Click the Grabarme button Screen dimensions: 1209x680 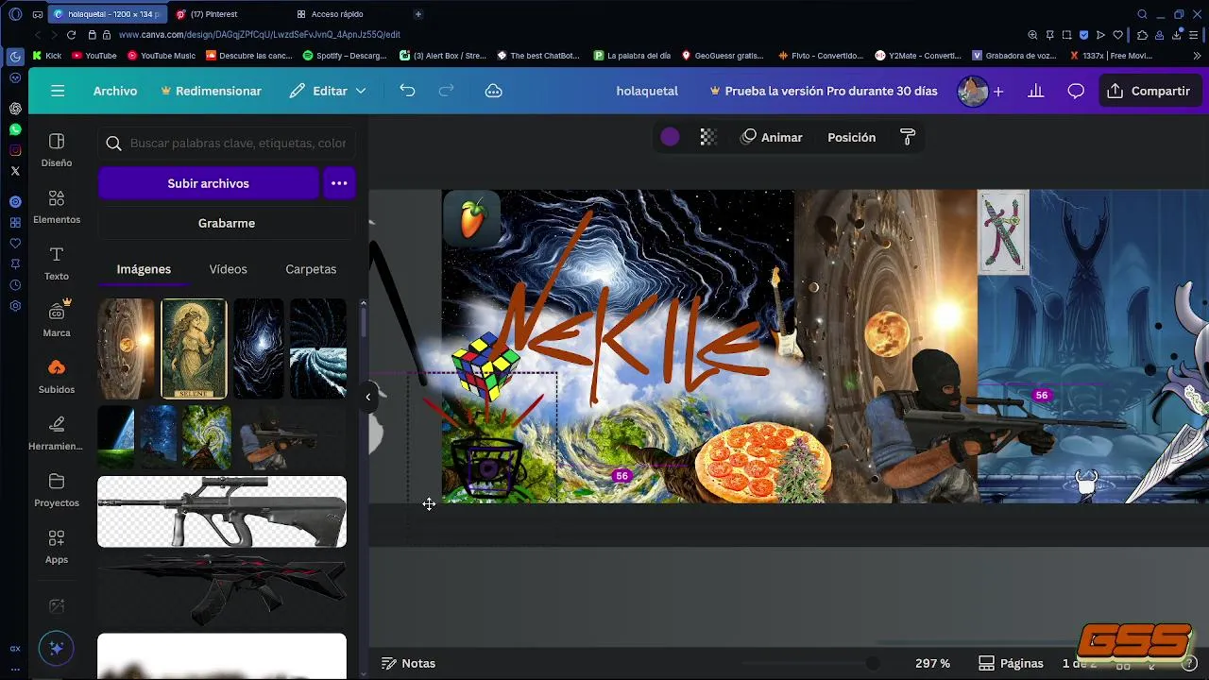pyautogui.click(x=227, y=223)
